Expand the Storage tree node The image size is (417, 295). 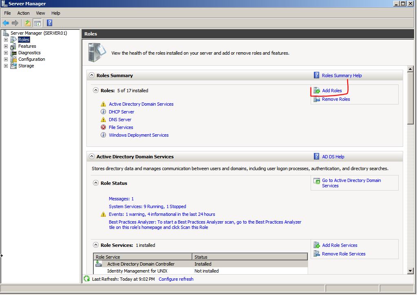[x=6, y=66]
